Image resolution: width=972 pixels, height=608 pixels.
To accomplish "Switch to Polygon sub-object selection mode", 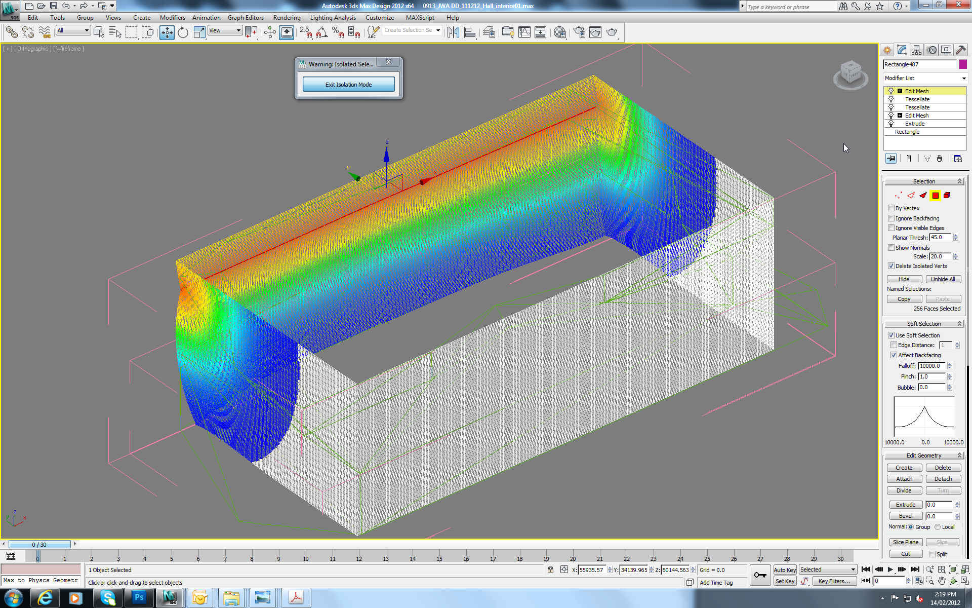I will point(935,196).
